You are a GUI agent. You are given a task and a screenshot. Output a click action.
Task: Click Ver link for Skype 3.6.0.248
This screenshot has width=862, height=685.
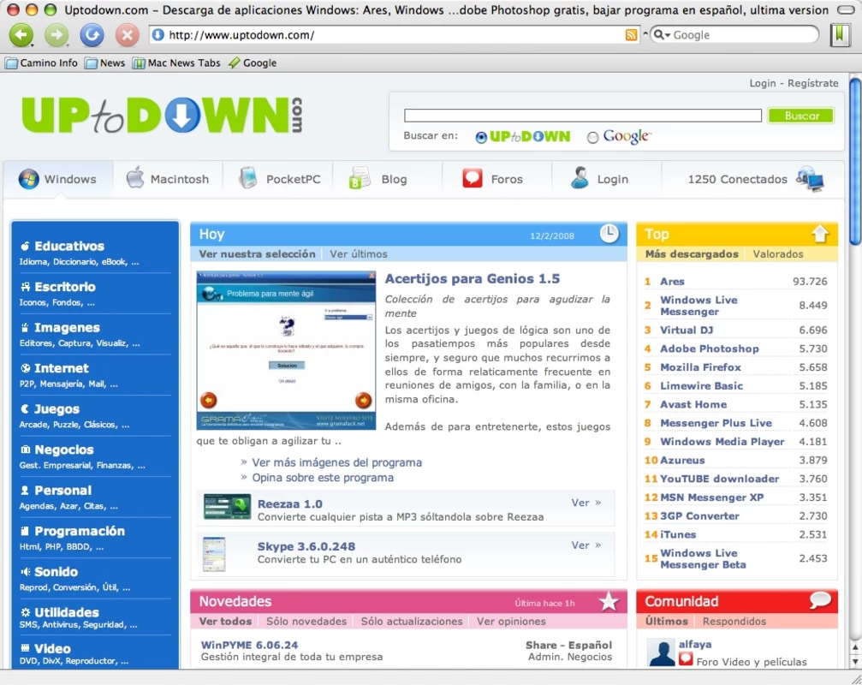[x=586, y=545]
